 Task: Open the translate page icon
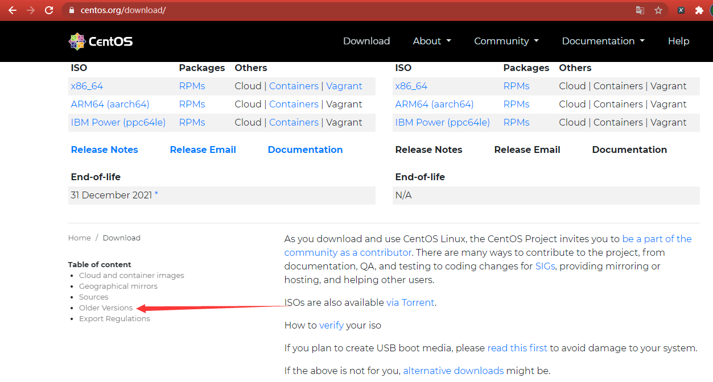click(x=640, y=10)
